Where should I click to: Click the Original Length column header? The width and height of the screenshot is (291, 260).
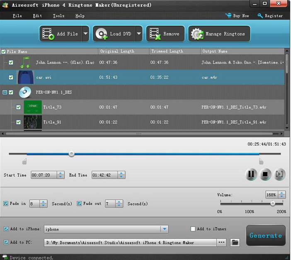click(x=124, y=51)
